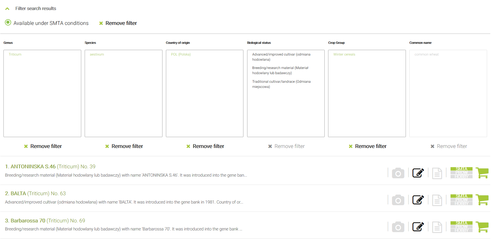The height and width of the screenshot is (239, 496).
Task: Open the edit icon for Barbarossa 70
Action: pyautogui.click(x=418, y=227)
